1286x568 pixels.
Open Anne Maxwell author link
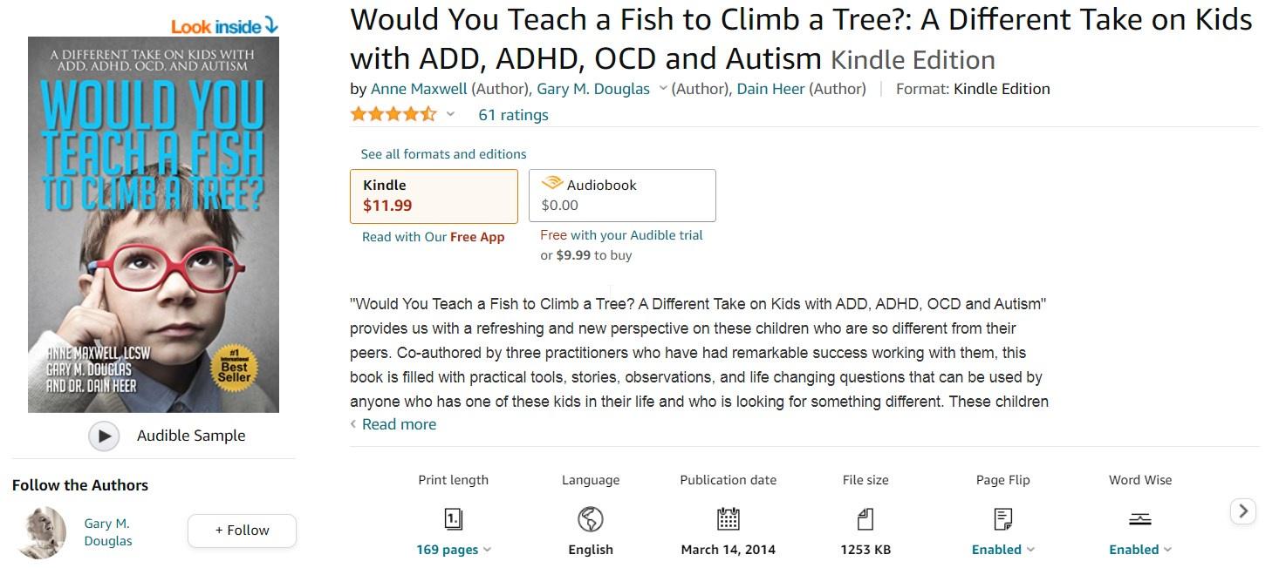(x=419, y=89)
